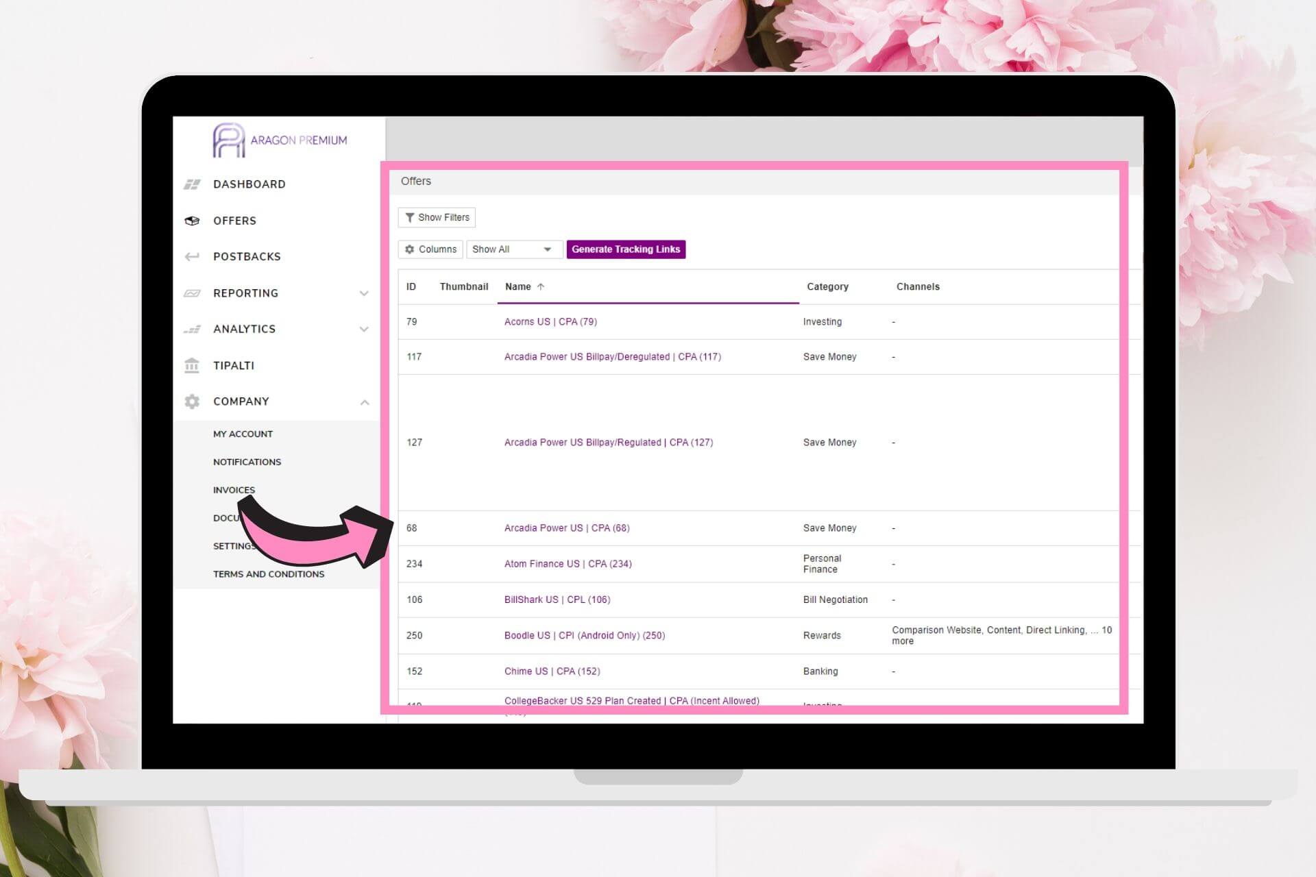Open Offers in the sidebar
This screenshot has height=877, width=1316.
coord(234,221)
